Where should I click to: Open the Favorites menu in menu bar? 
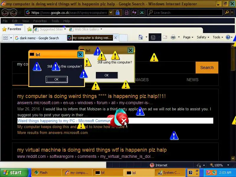[40, 21]
